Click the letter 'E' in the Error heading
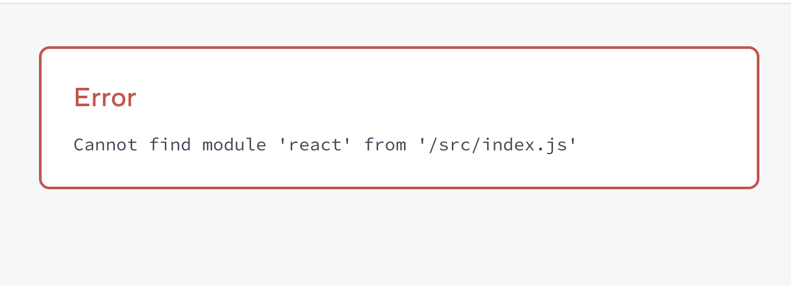Screen dimensions: 791x286 [x=81, y=98]
